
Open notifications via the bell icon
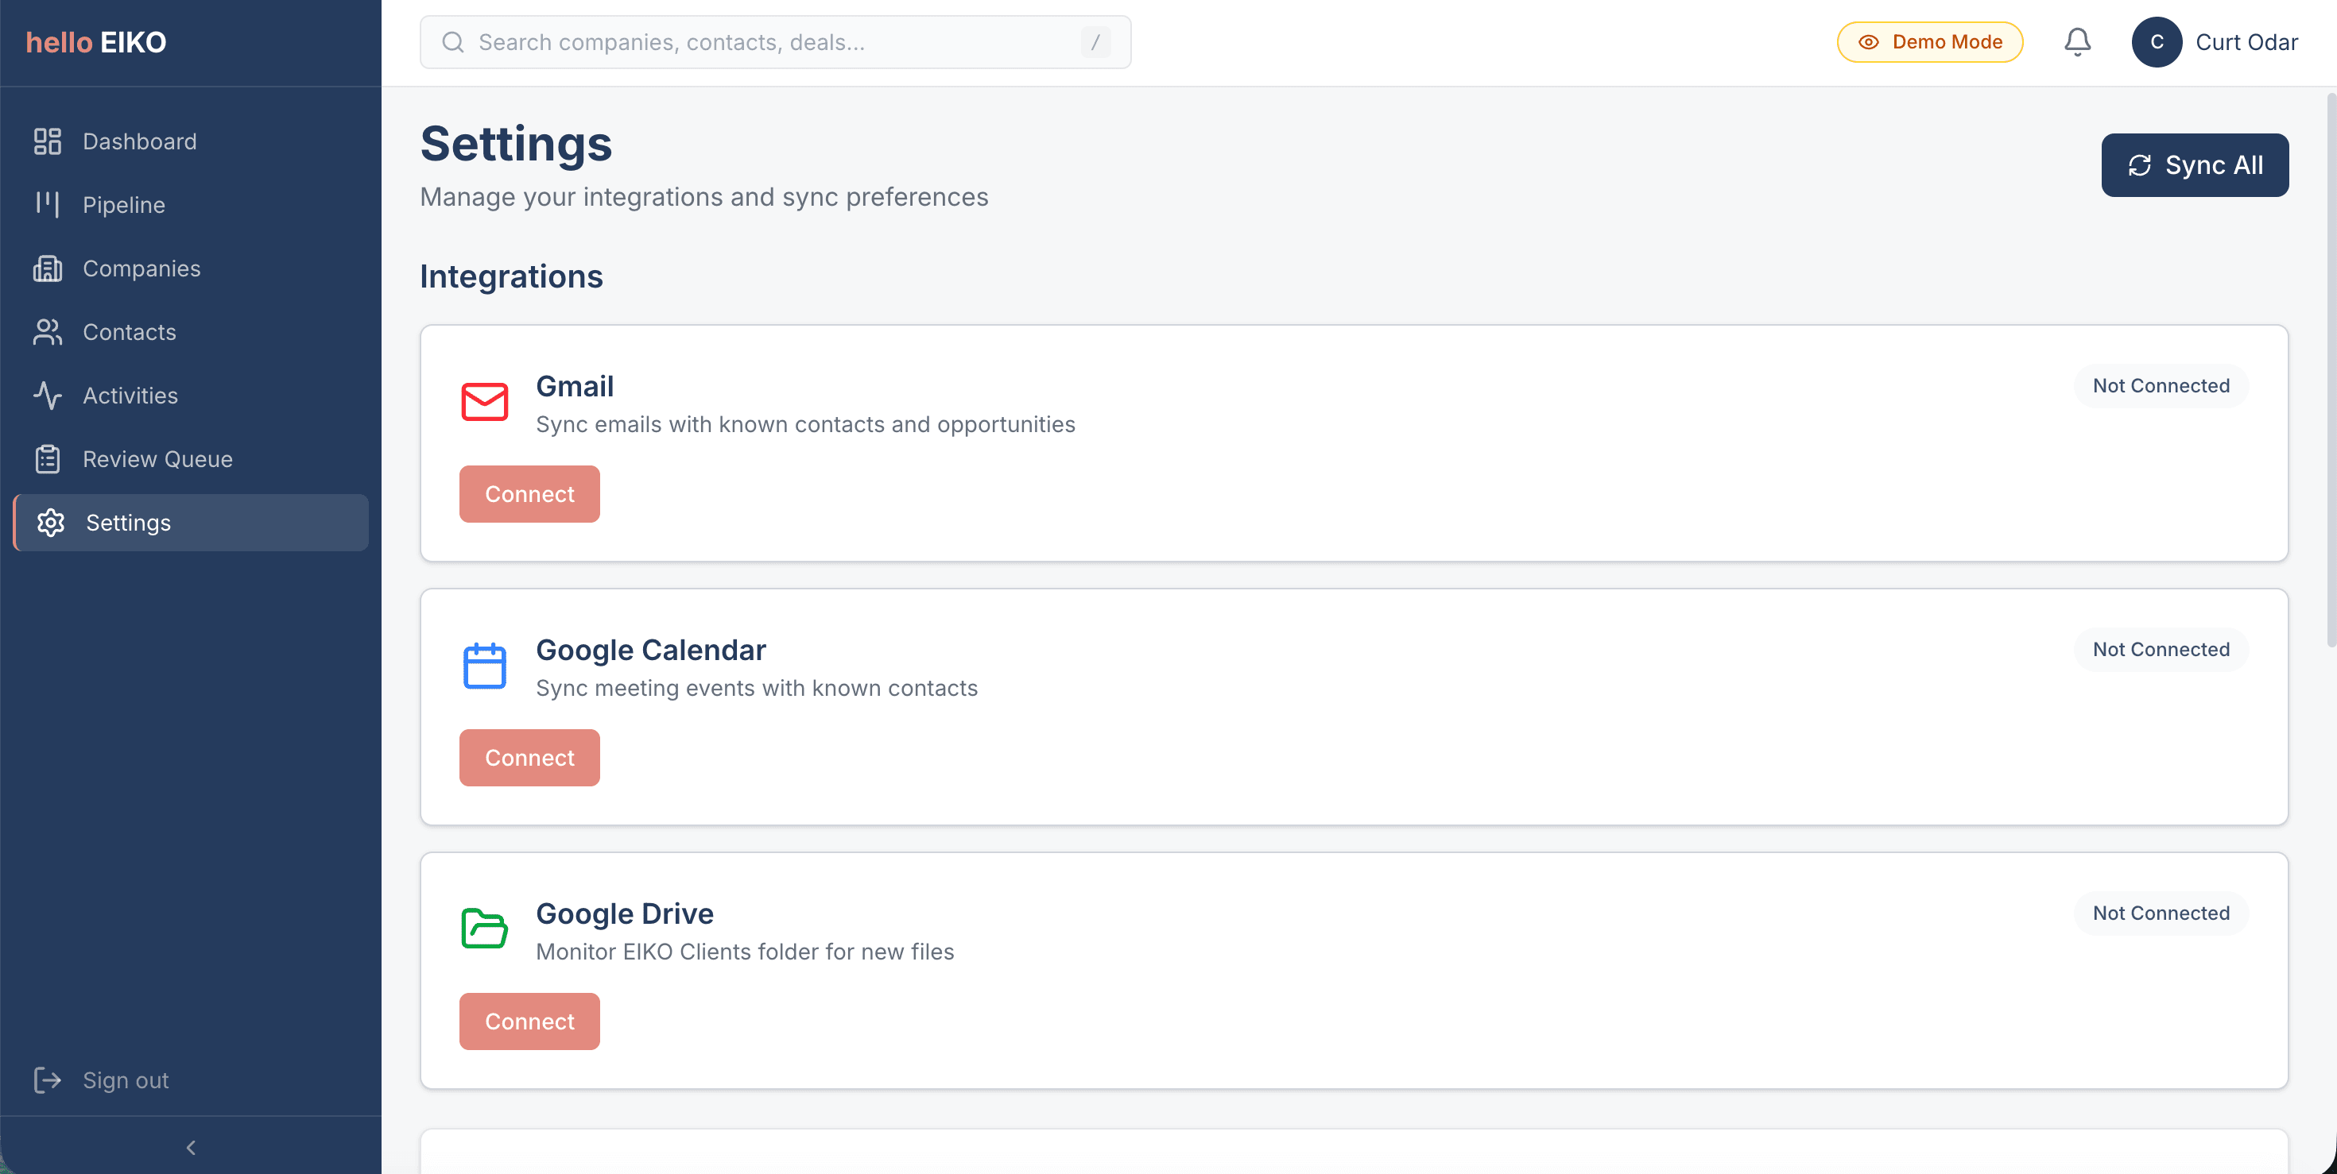pyautogui.click(x=2078, y=42)
